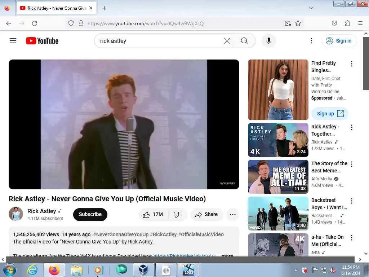The image size is (369, 277).
Task: Open Action Center flag icon in tray
Action: pos(315,270)
